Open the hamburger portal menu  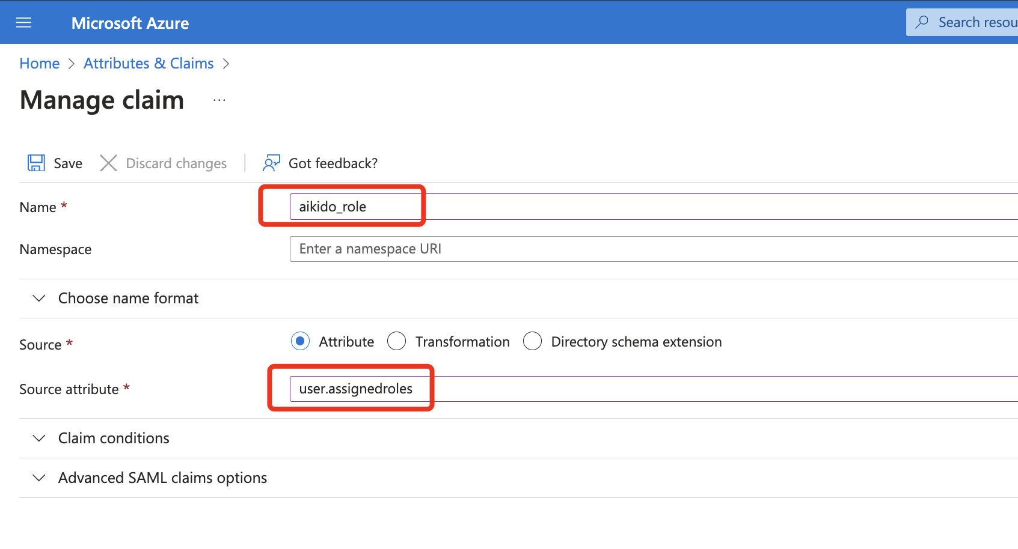pos(23,23)
